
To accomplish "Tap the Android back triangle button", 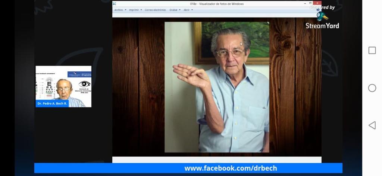I will (372, 125).
